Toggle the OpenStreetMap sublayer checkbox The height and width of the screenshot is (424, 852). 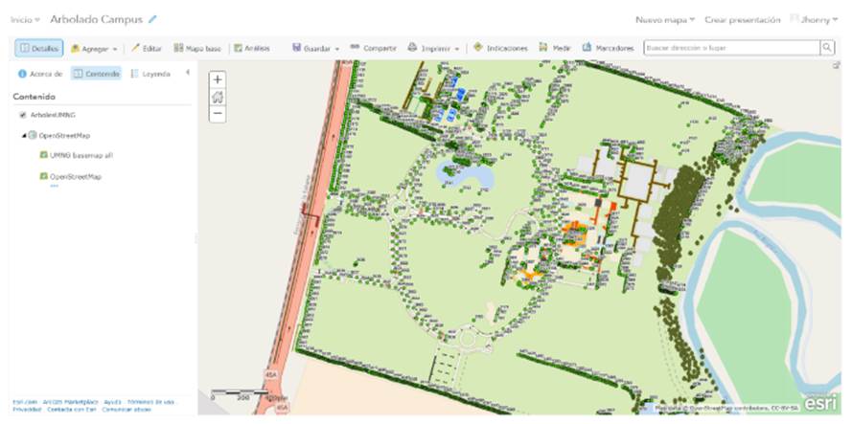[x=43, y=176]
